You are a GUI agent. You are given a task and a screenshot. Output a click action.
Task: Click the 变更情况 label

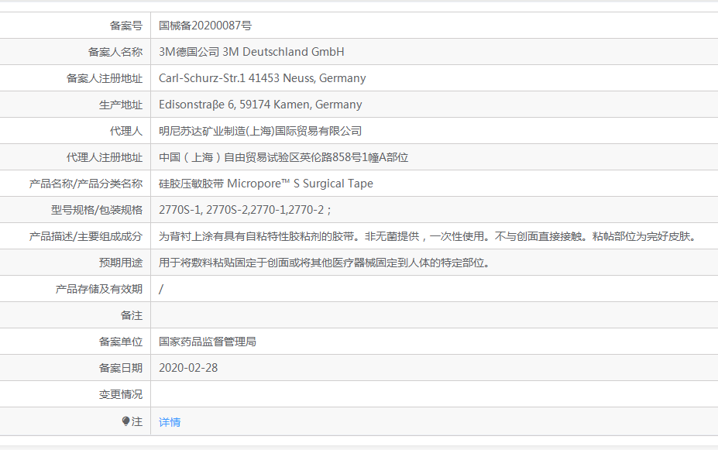(x=121, y=394)
